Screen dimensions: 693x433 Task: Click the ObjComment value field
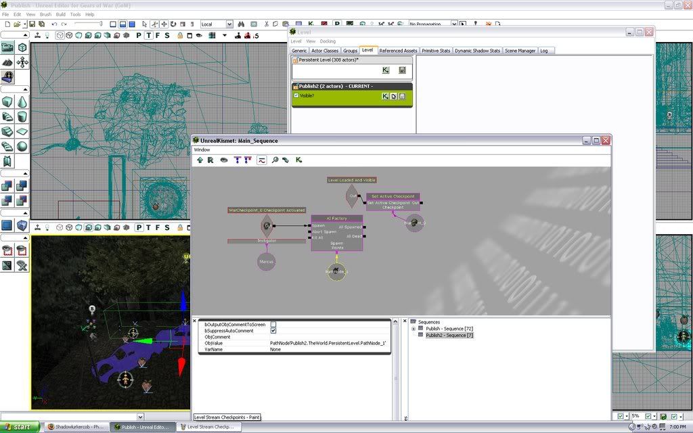(x=330, y=337)
